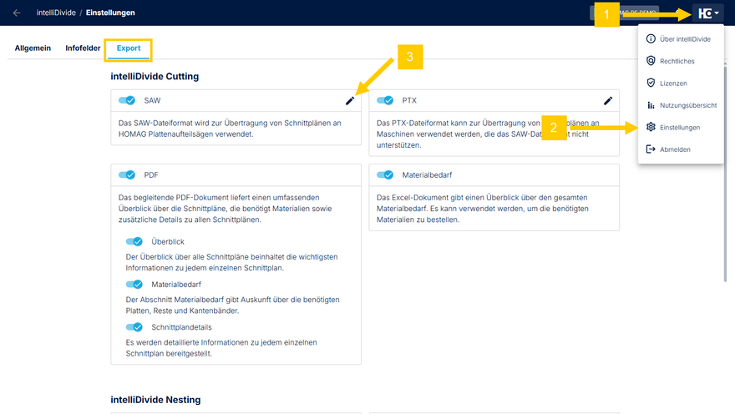This screenshot has width=735, height=414.
Task: Toggle the Materialbedarf Excel export switch
Action: pyautogui.click(x=385, y=175)
